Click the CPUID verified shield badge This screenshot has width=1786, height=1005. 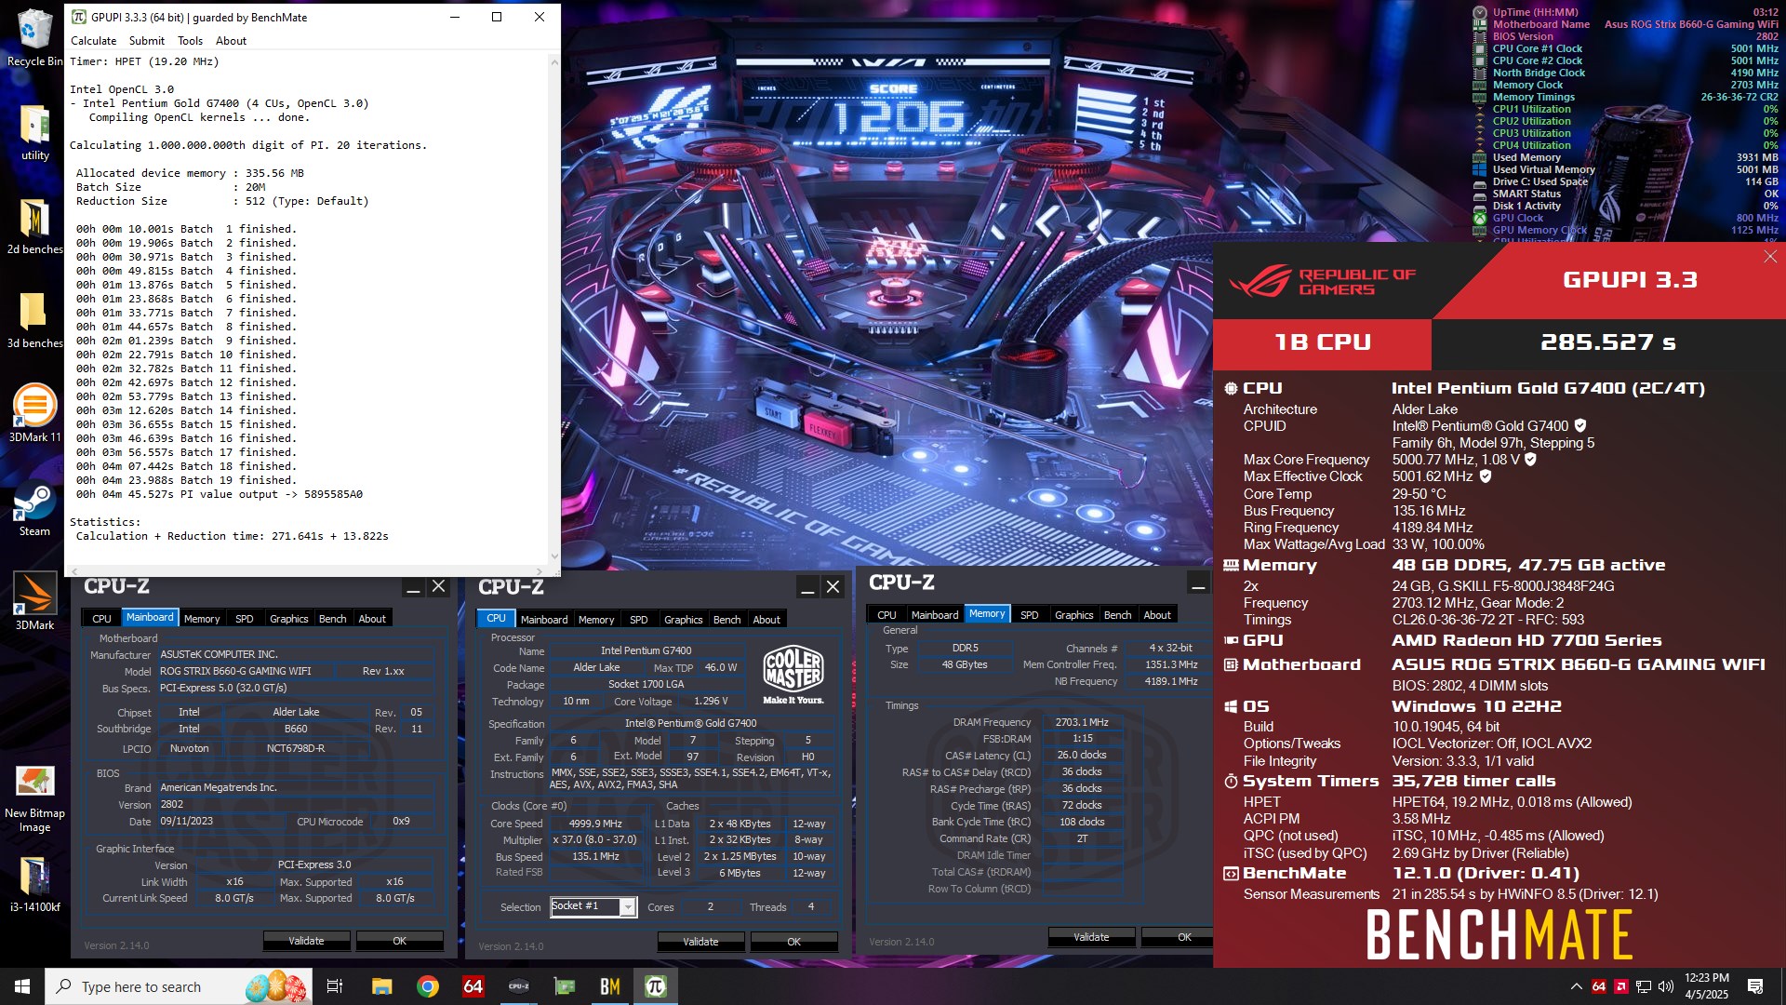tap(1580, 426)
